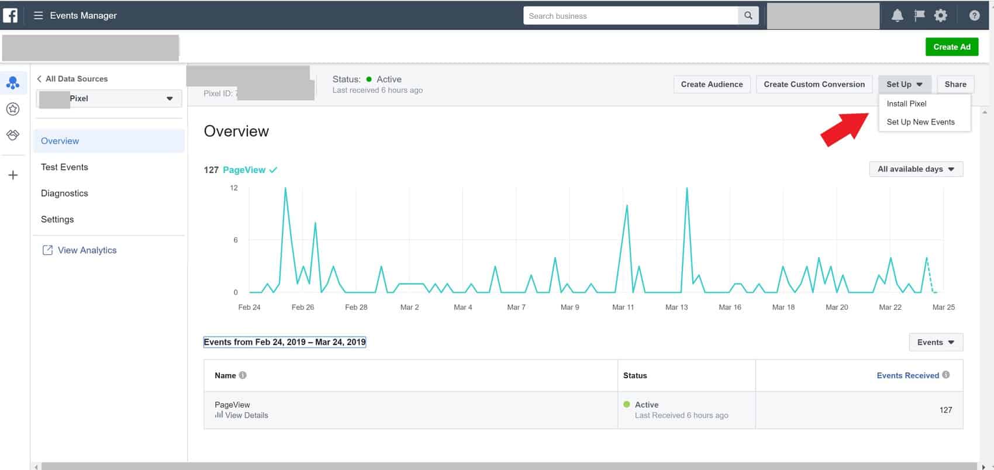Click the 127 events received value
The image size is (994, 470).
click(945, 410)
